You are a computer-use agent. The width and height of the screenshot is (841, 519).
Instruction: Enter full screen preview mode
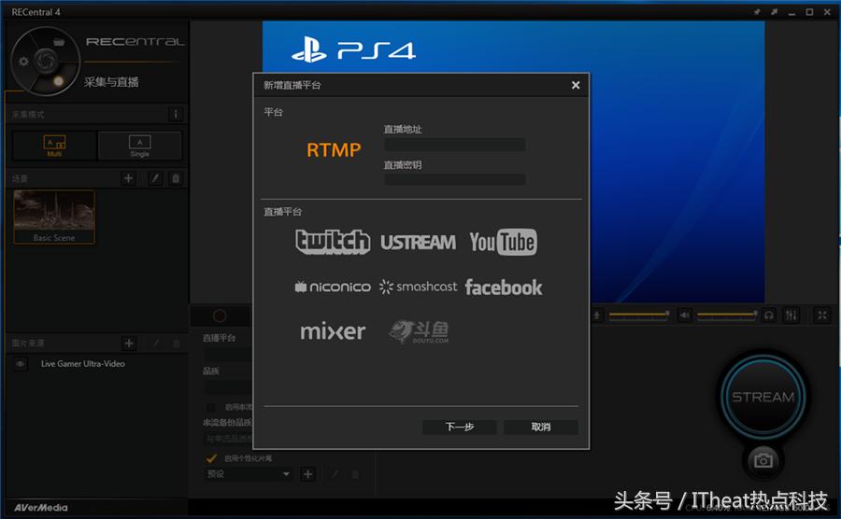tap(821, 316)
